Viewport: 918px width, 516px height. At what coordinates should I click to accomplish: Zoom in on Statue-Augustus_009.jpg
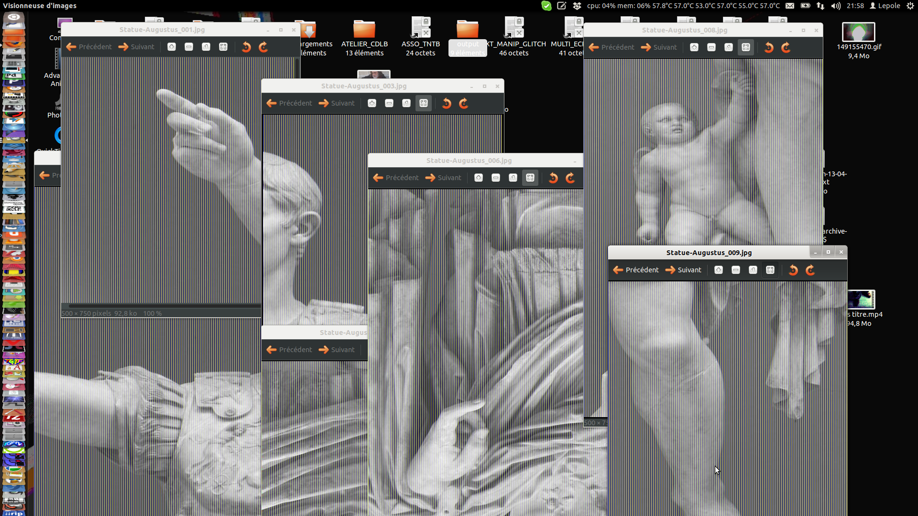pos(718,270)
